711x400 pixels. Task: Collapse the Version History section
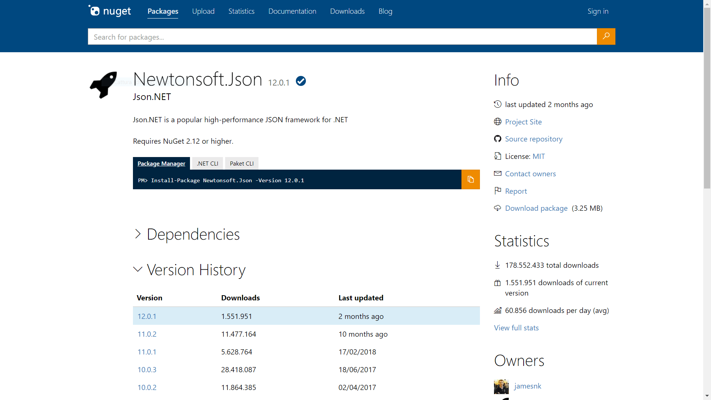(x=189, y=270)
